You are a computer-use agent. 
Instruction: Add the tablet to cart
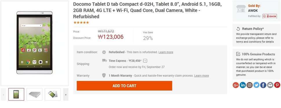(x=124, y=86)
